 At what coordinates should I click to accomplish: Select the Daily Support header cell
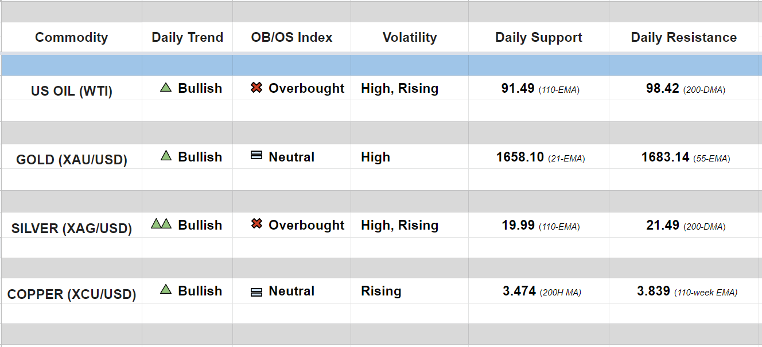(x=538, y=38)
